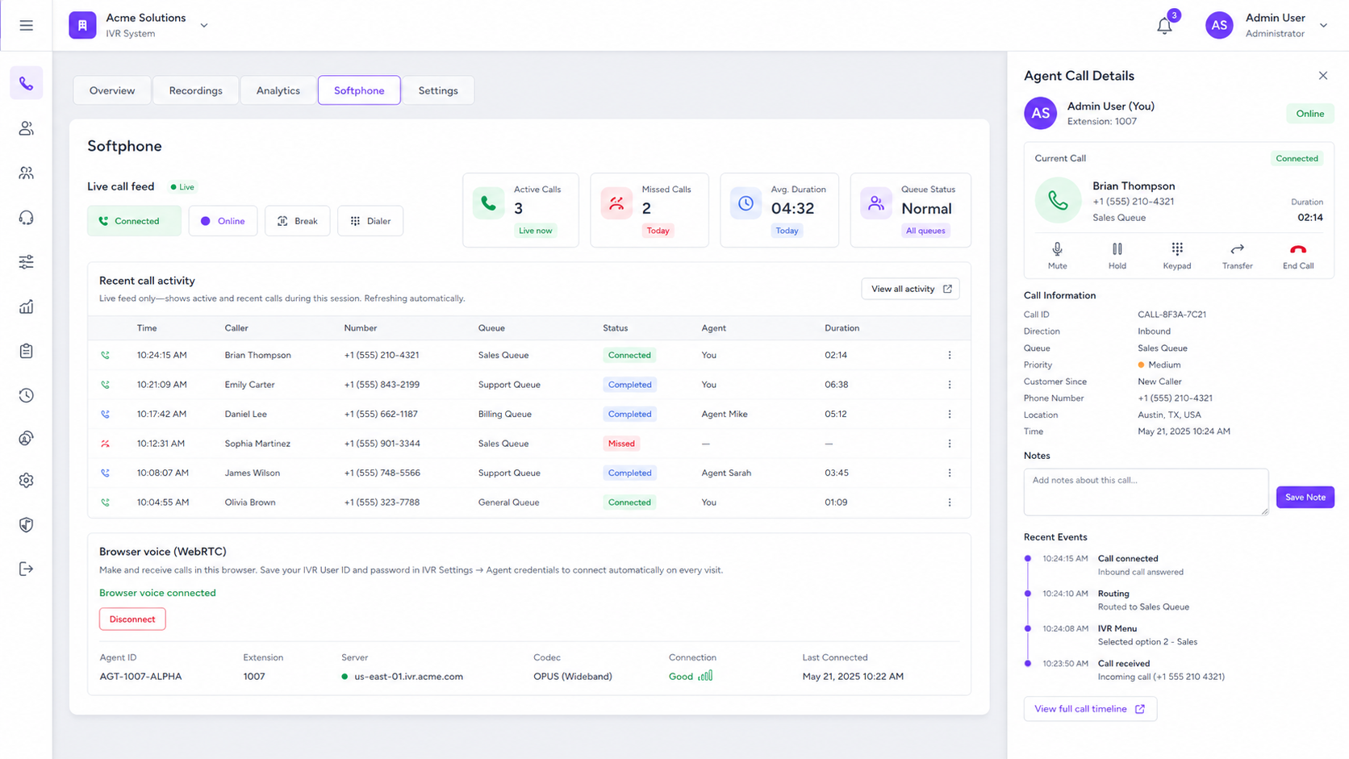Open the call Keypad
Screen dimensions: 1349x759
[x=1177, y=256]
